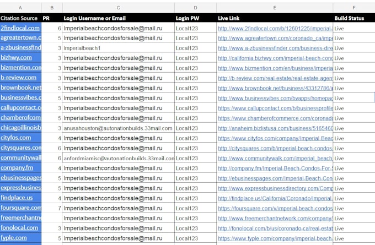Open the chicagoillinoisb citation source link
The height and width of the screenshot is (245, 375).
[x=20, y=128]
